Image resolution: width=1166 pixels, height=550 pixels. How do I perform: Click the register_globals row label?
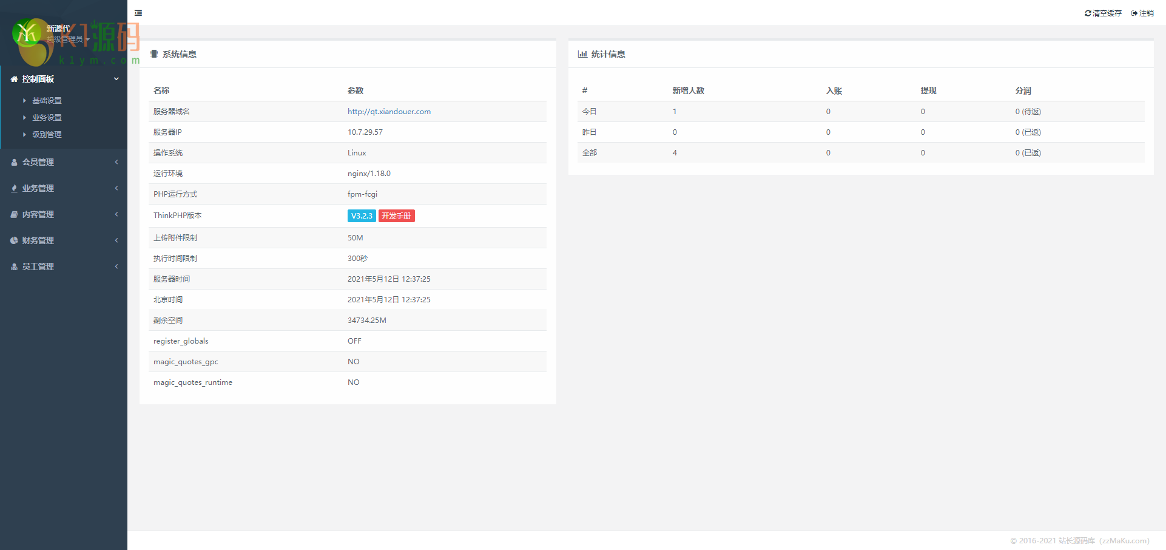coord(181,341)
